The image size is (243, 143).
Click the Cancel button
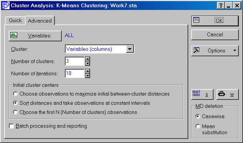(x=215, y=35)
